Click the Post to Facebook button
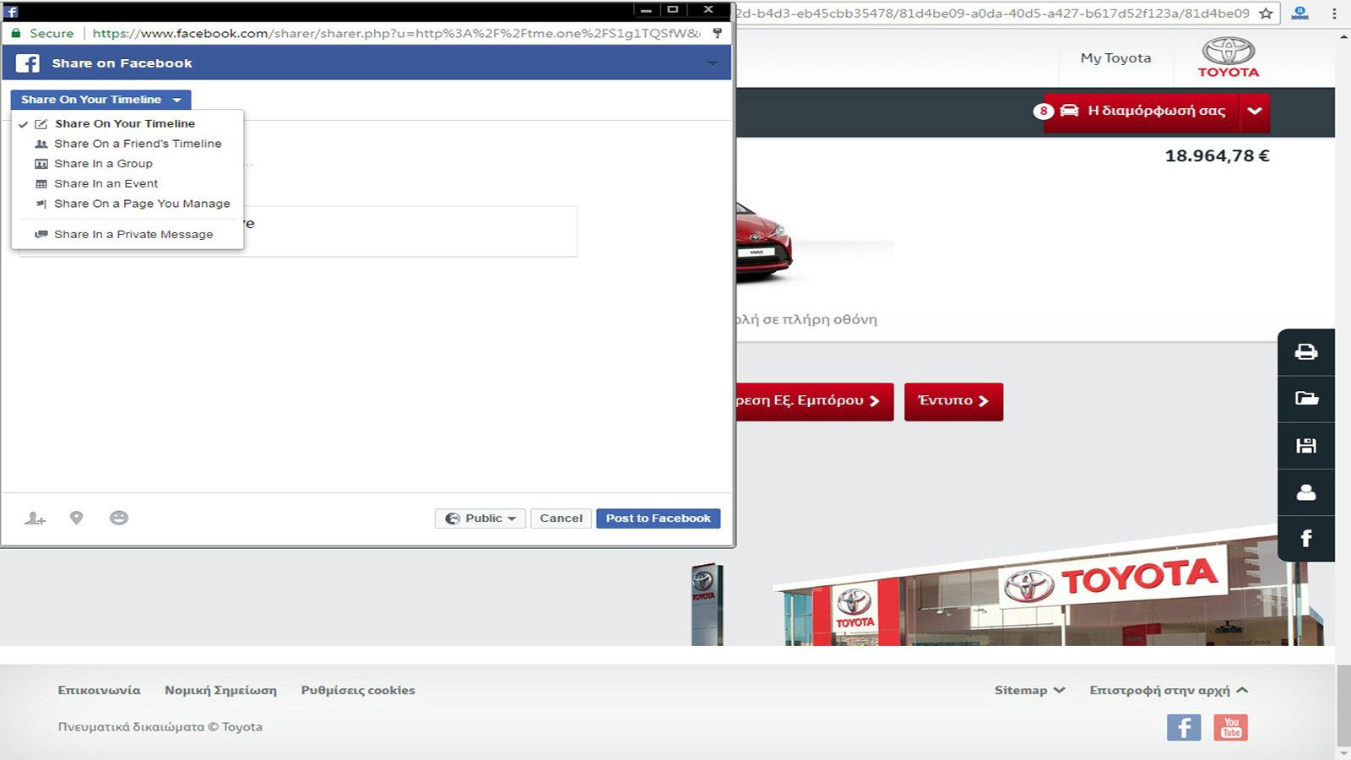 click(x=659, y=518)
